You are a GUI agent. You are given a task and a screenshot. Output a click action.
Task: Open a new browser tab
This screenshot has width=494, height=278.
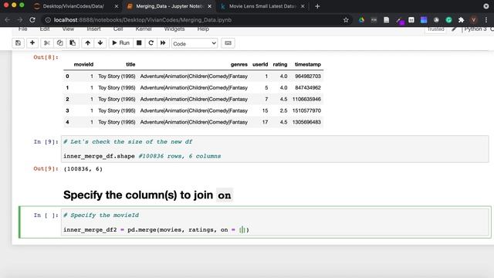click(317, 6)
